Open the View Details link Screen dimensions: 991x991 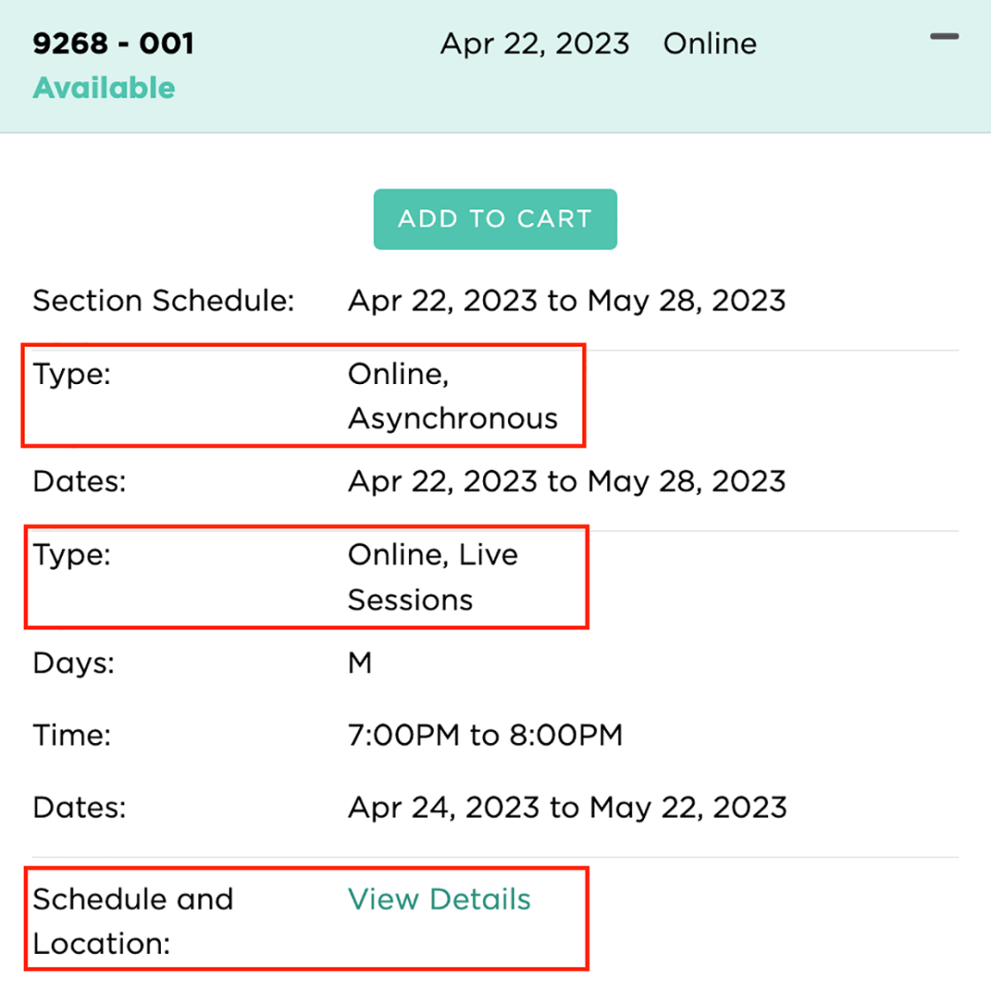click(x=439, y=899)
